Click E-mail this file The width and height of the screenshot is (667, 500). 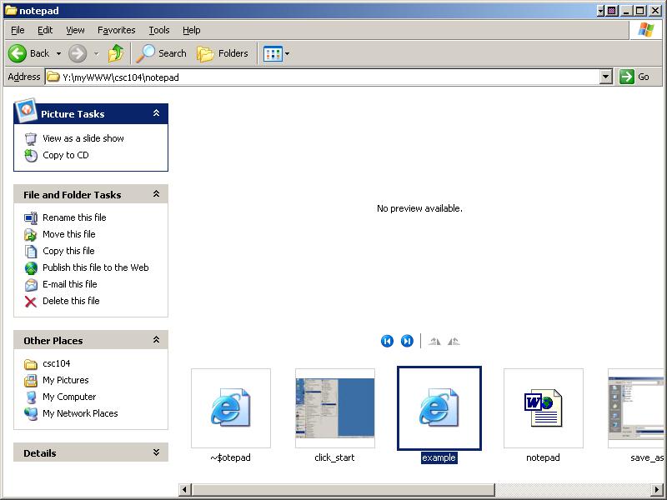coord(70,284)
